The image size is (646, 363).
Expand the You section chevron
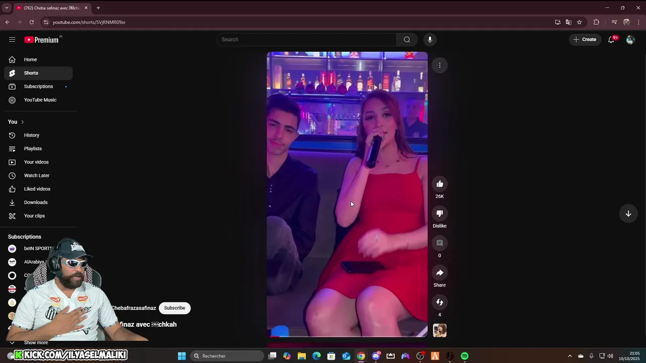[x=22, y=122]
